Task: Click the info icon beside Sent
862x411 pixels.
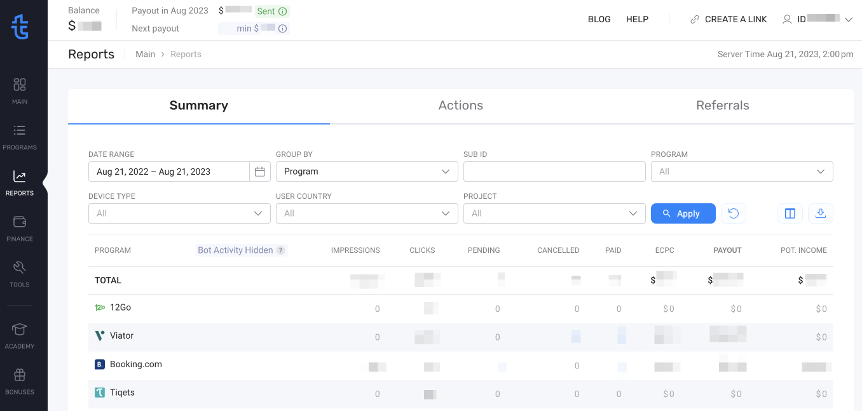Action: (x=283, y=11)
